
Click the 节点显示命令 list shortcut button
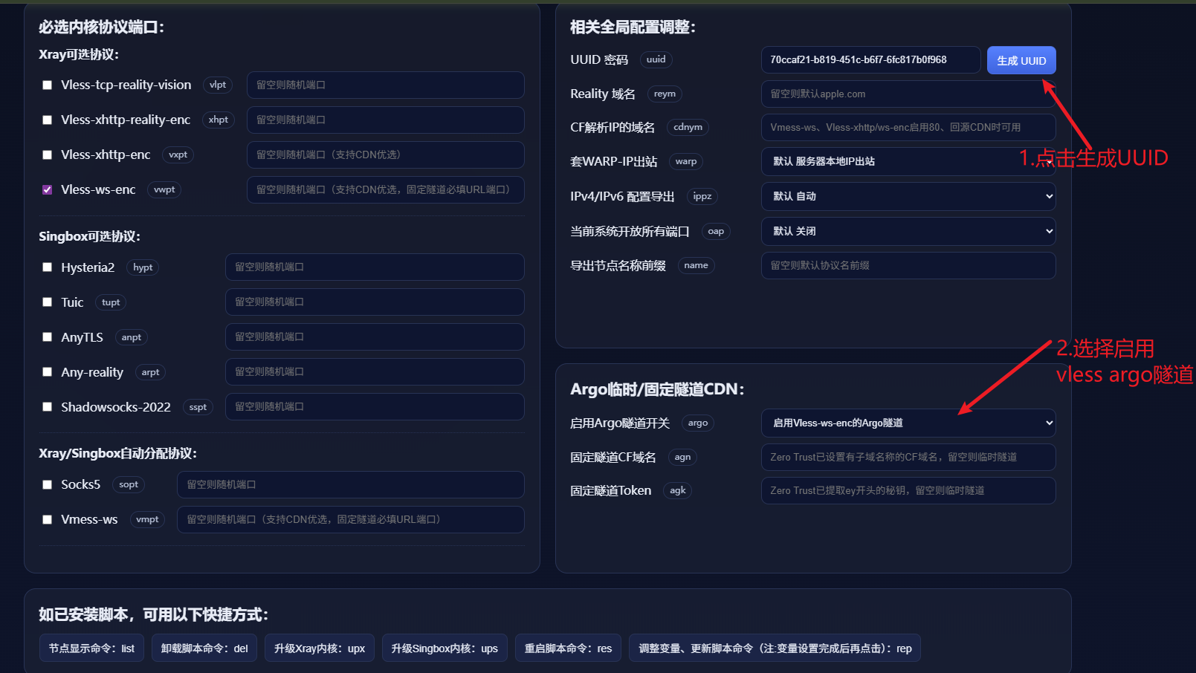coord(91,648)
